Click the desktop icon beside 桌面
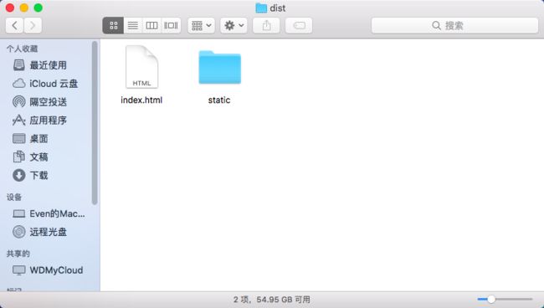Screen dimensions: 544x308 (19, 139)
